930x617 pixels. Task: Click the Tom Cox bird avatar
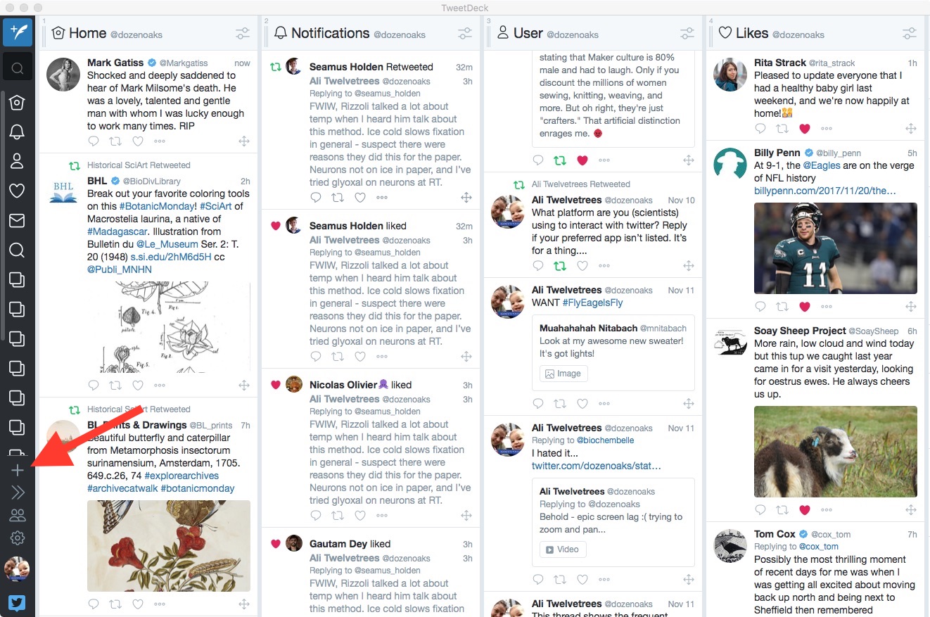click(730, 546)
